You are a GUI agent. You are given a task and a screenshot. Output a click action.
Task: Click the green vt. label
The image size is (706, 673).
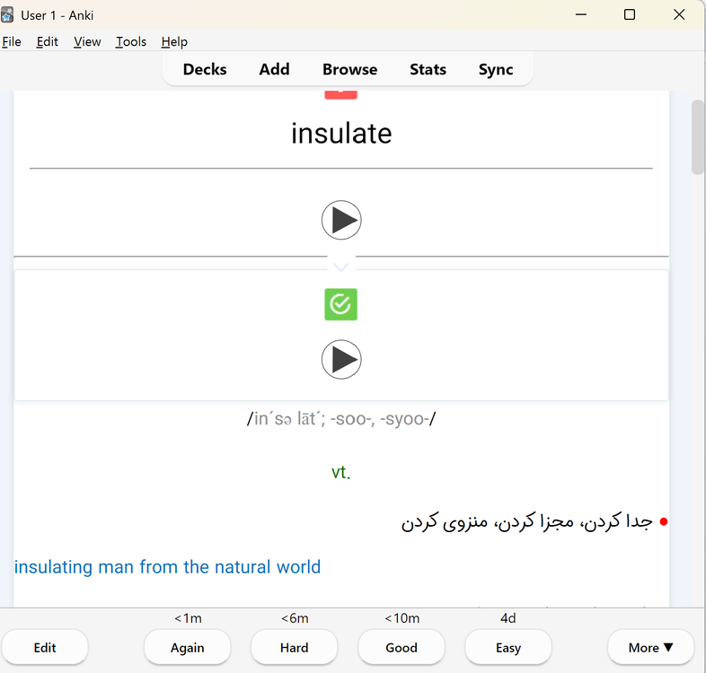click(340, 472)
